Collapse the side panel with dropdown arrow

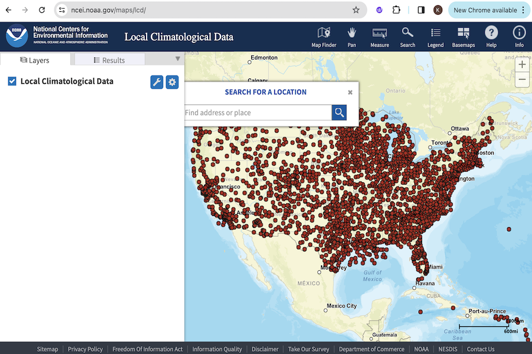pos(177,59)
